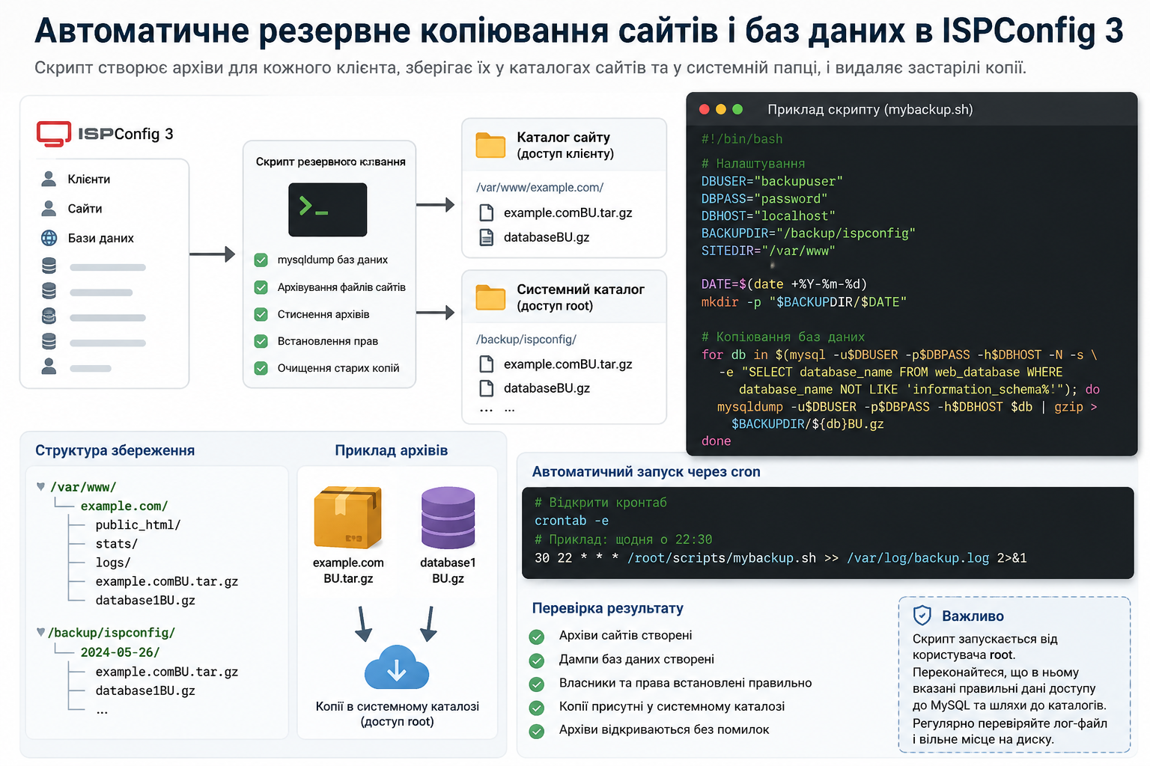The height and width of the screenshot is (766, 1150).
Task: Select example.comBU.tar.gz under 2024-05-26/
Action: pyautogui.click(x=167, y=672)
